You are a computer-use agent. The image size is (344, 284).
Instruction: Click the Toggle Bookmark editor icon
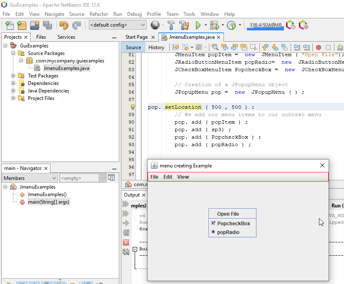point(285,47)
